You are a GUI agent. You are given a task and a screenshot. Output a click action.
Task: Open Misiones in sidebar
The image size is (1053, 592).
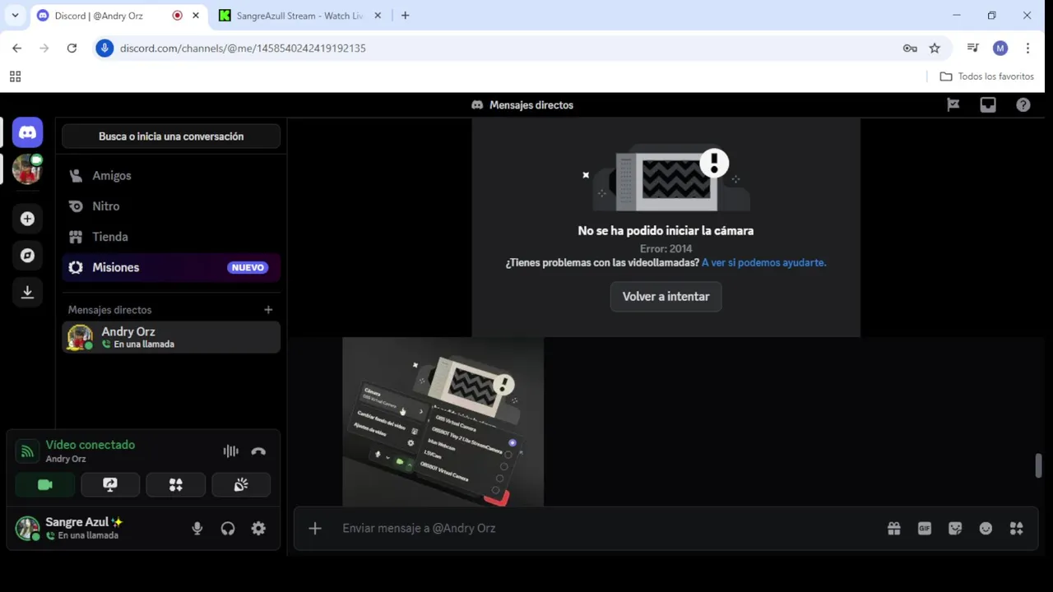(170, 267)
